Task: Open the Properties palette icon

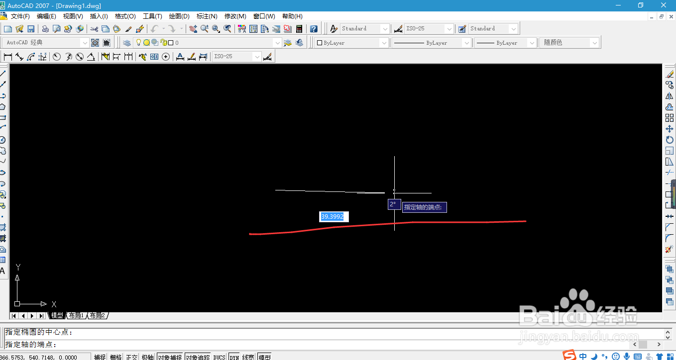Action: pyautogui.click(x=242, y=29)
